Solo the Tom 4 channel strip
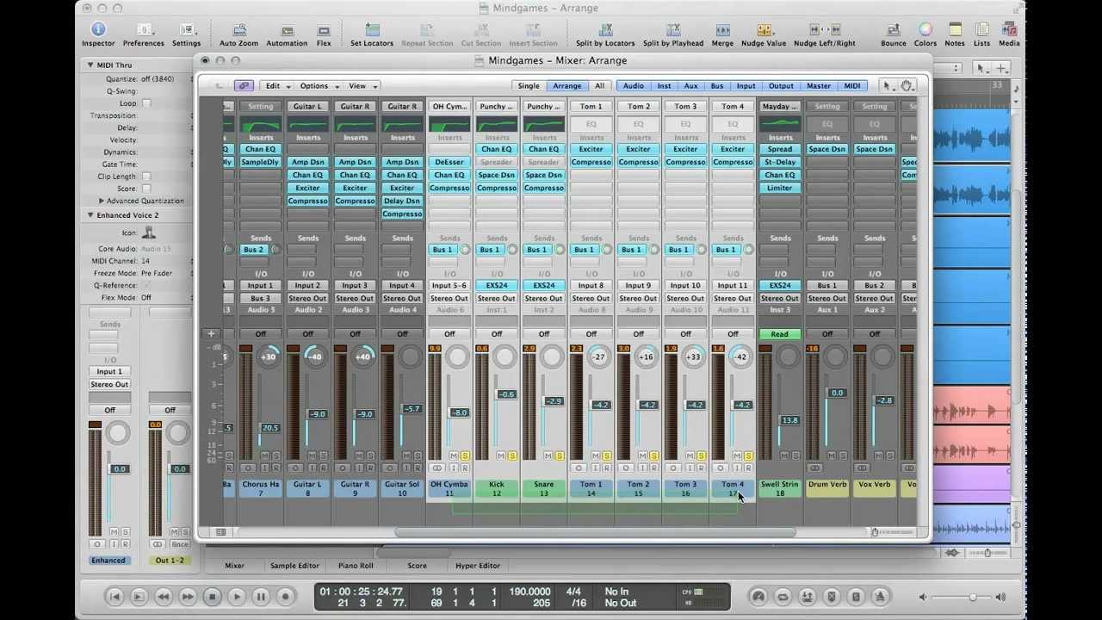Image resolution: width=1102 pixels, height=620 pixels. 748,456
